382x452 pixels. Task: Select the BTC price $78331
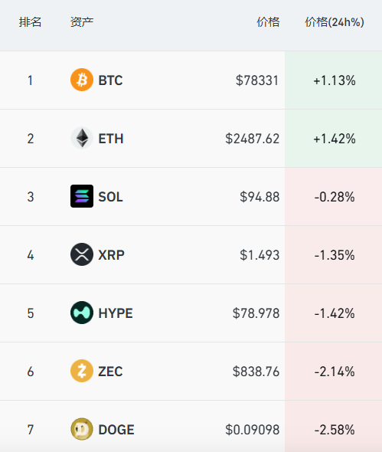pyautogui.click(x=257, y=80)
